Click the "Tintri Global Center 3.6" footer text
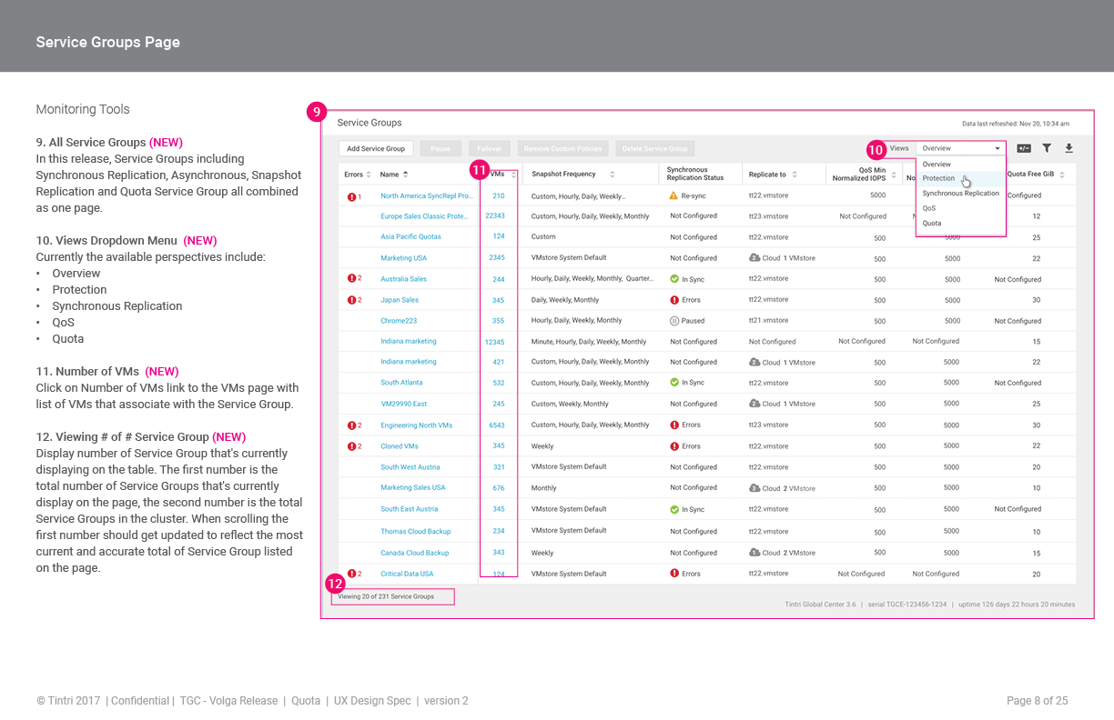 pos(820,604)
